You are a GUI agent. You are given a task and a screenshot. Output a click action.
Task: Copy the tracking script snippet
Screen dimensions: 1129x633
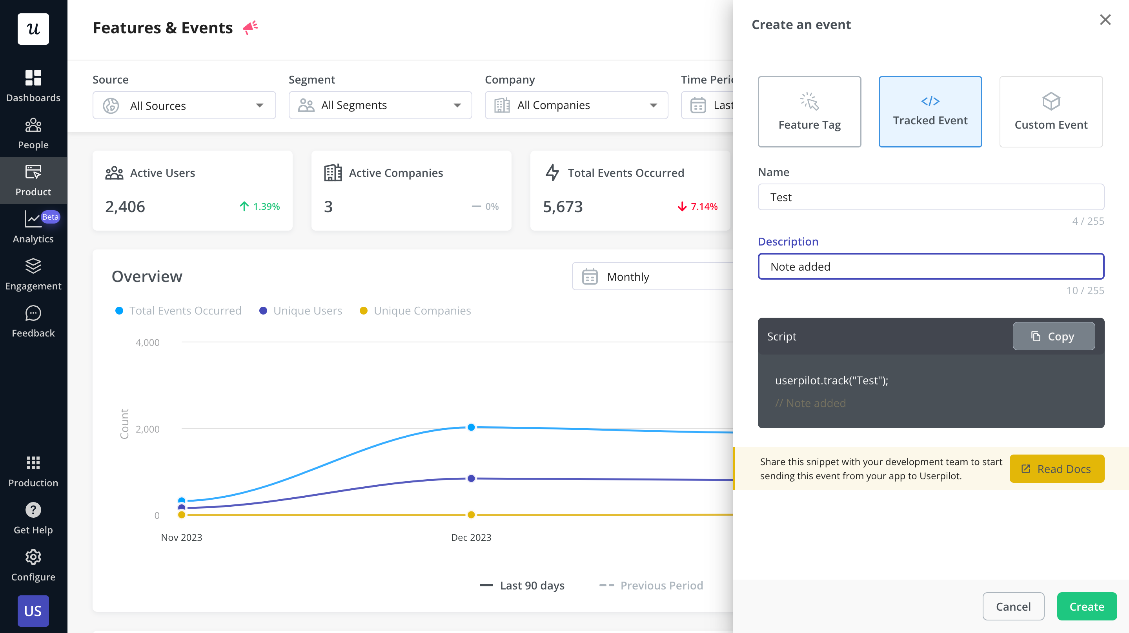[x=1054, y=336]
